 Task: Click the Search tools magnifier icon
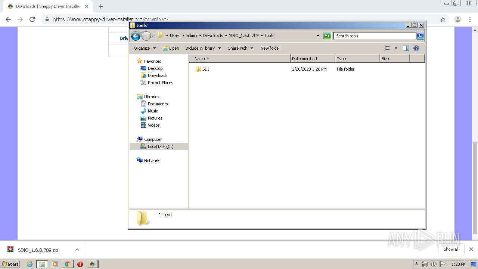(x=420, y=36)
